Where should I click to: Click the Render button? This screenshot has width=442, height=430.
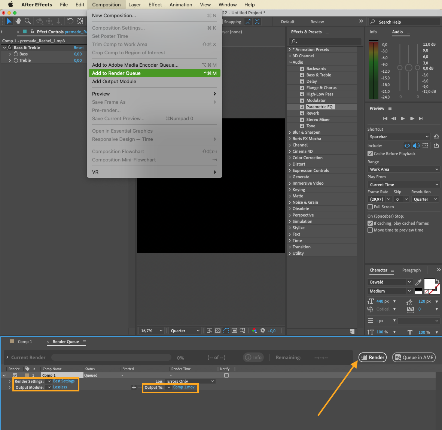tap(373, 357)
